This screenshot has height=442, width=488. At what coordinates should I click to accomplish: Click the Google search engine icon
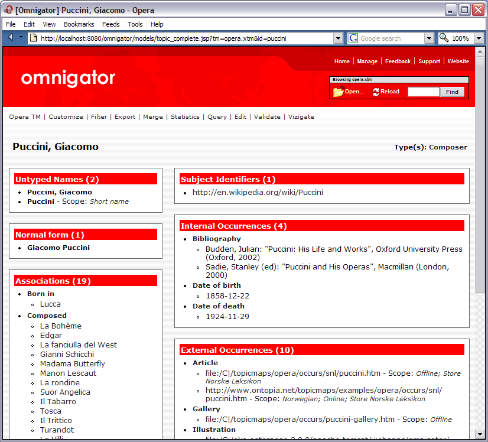coord(353,38)
